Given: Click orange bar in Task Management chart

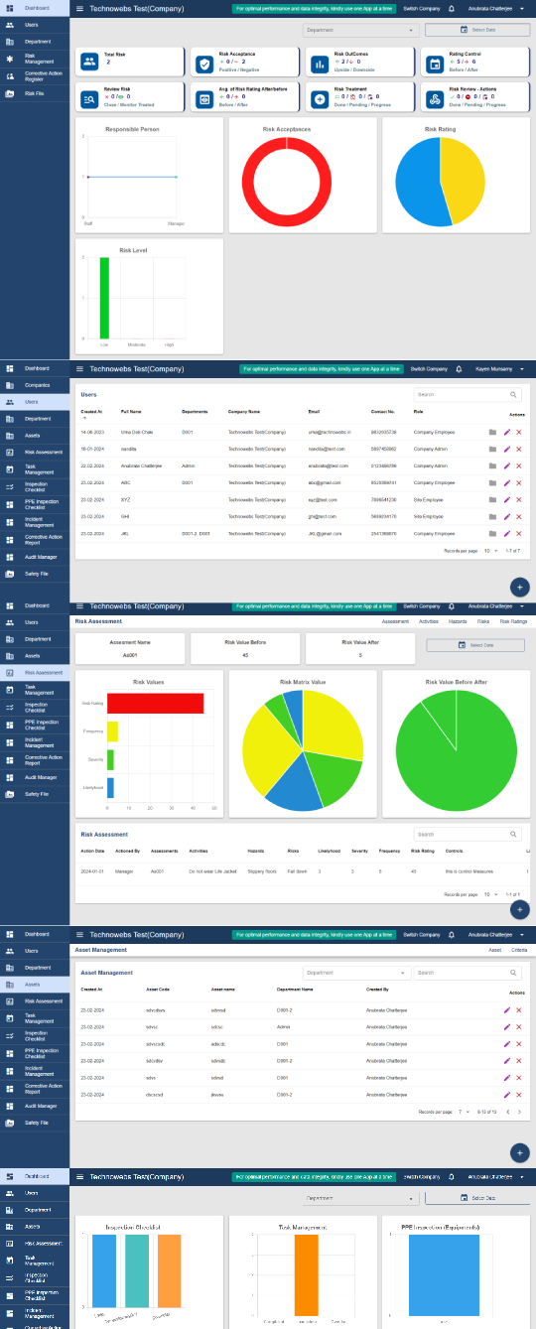Looking at the screenshot, I should [306, 1271].
